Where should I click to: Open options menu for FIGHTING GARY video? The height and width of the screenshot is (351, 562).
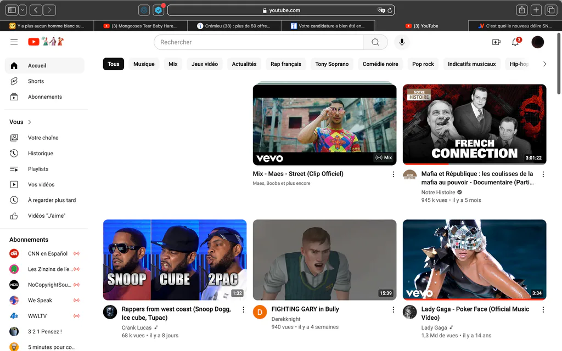393,310
